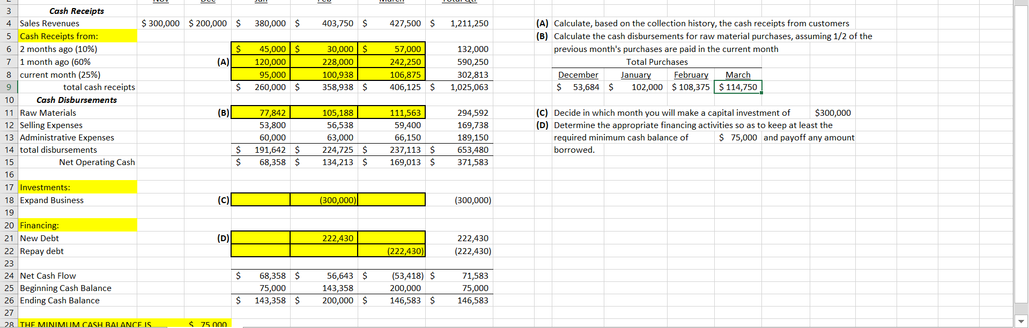This screenshot has width=1029, height=328.
Task: Click the 222,430 February new debt cell
Action: [324, 238]
